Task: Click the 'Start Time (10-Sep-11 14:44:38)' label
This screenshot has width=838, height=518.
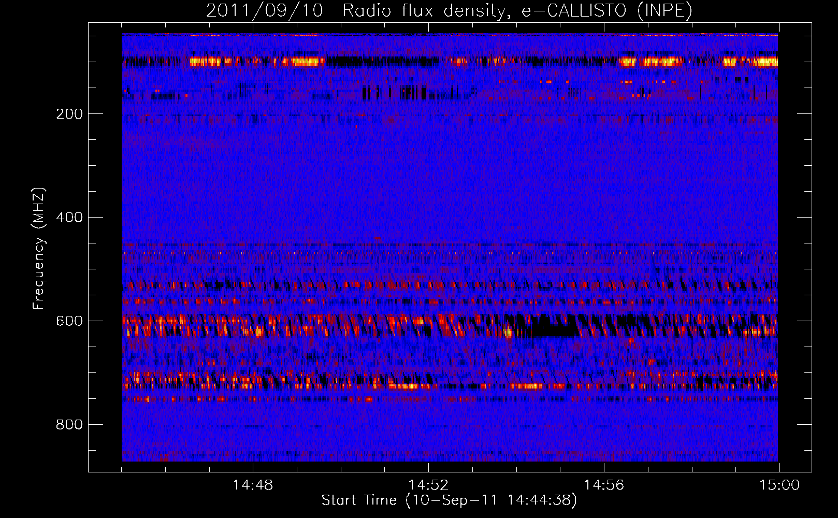Action: 449,500
